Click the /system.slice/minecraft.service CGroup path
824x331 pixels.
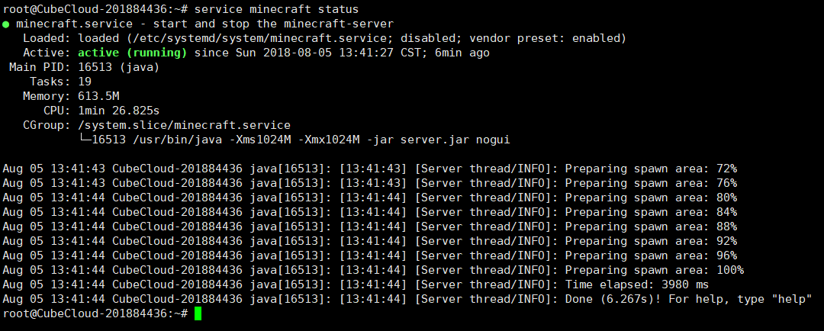point(184,126)
